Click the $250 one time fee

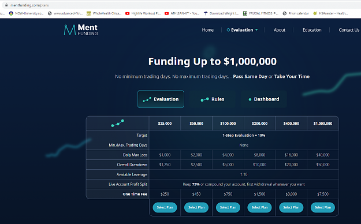click(165, 194)
